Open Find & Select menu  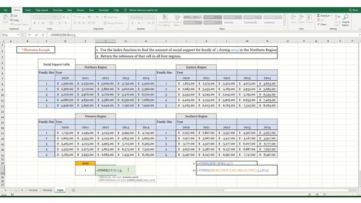346,20
